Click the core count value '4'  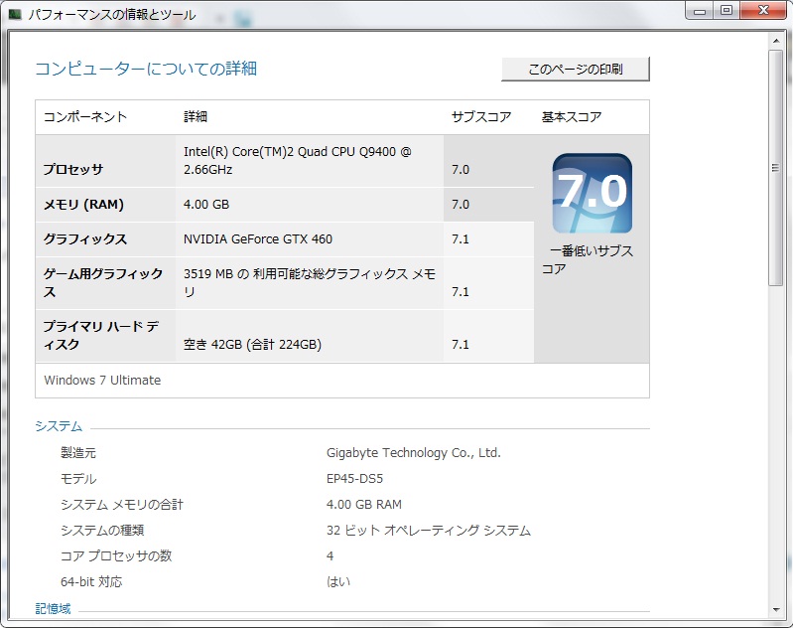(330, 556)
